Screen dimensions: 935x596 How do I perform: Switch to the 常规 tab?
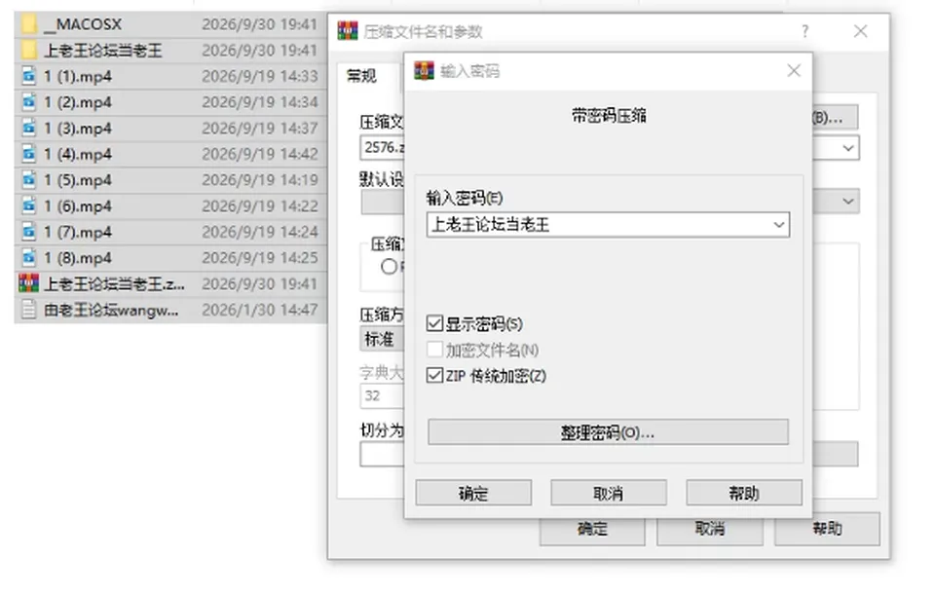click(362, 76)
